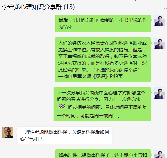Viewport: 167px width, 158px height.
Task: Select the bottom message 如果理性已经做出选择了
Action: pyautogui.click(x=103, y=154)
